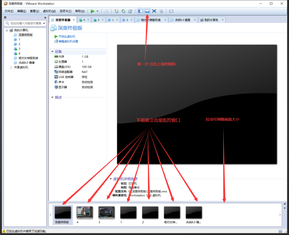Close the 我的计算机 tab
289x235 pixels.
coord(223,20)
